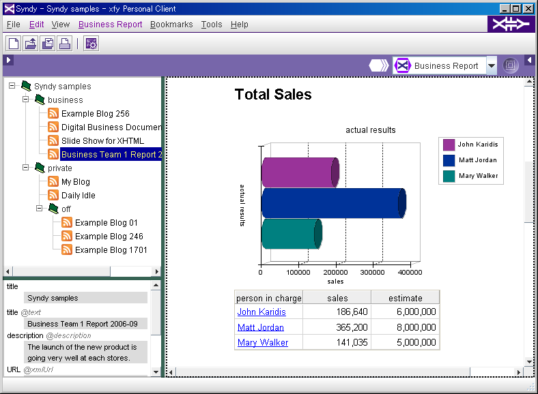Click the Save all toolbar icon
Viewport: 538px width, 394px height.
click(48, 44)
